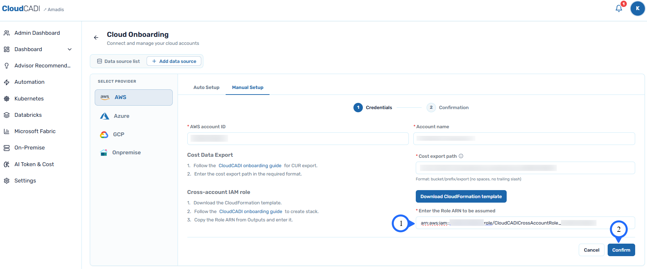This screenshot has height=269, width=647.
Task: Click the AWS account ID field
Action: pos(298,139)
